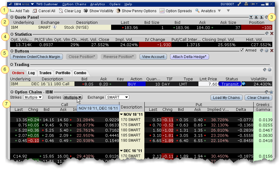Click the Clear Log icon
The height and width of the screenshot is (171, 279).
pyautogui.click(x=61, y=11)
